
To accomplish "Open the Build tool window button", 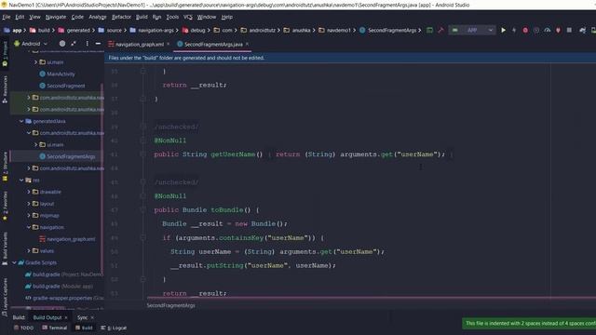I will click(x=84, y=328).
